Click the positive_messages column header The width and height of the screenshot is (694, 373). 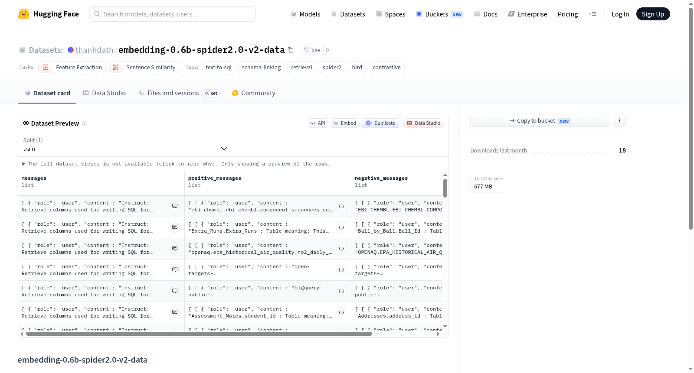(x=268, y=183)
